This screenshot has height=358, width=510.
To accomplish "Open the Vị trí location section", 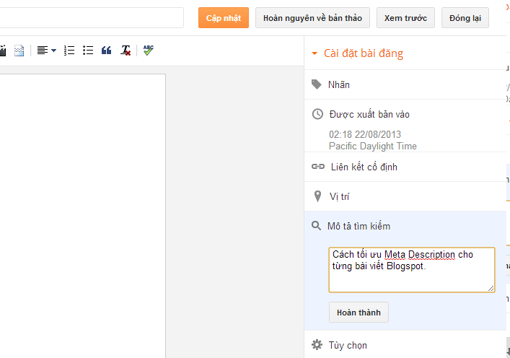I will point(405,196).
